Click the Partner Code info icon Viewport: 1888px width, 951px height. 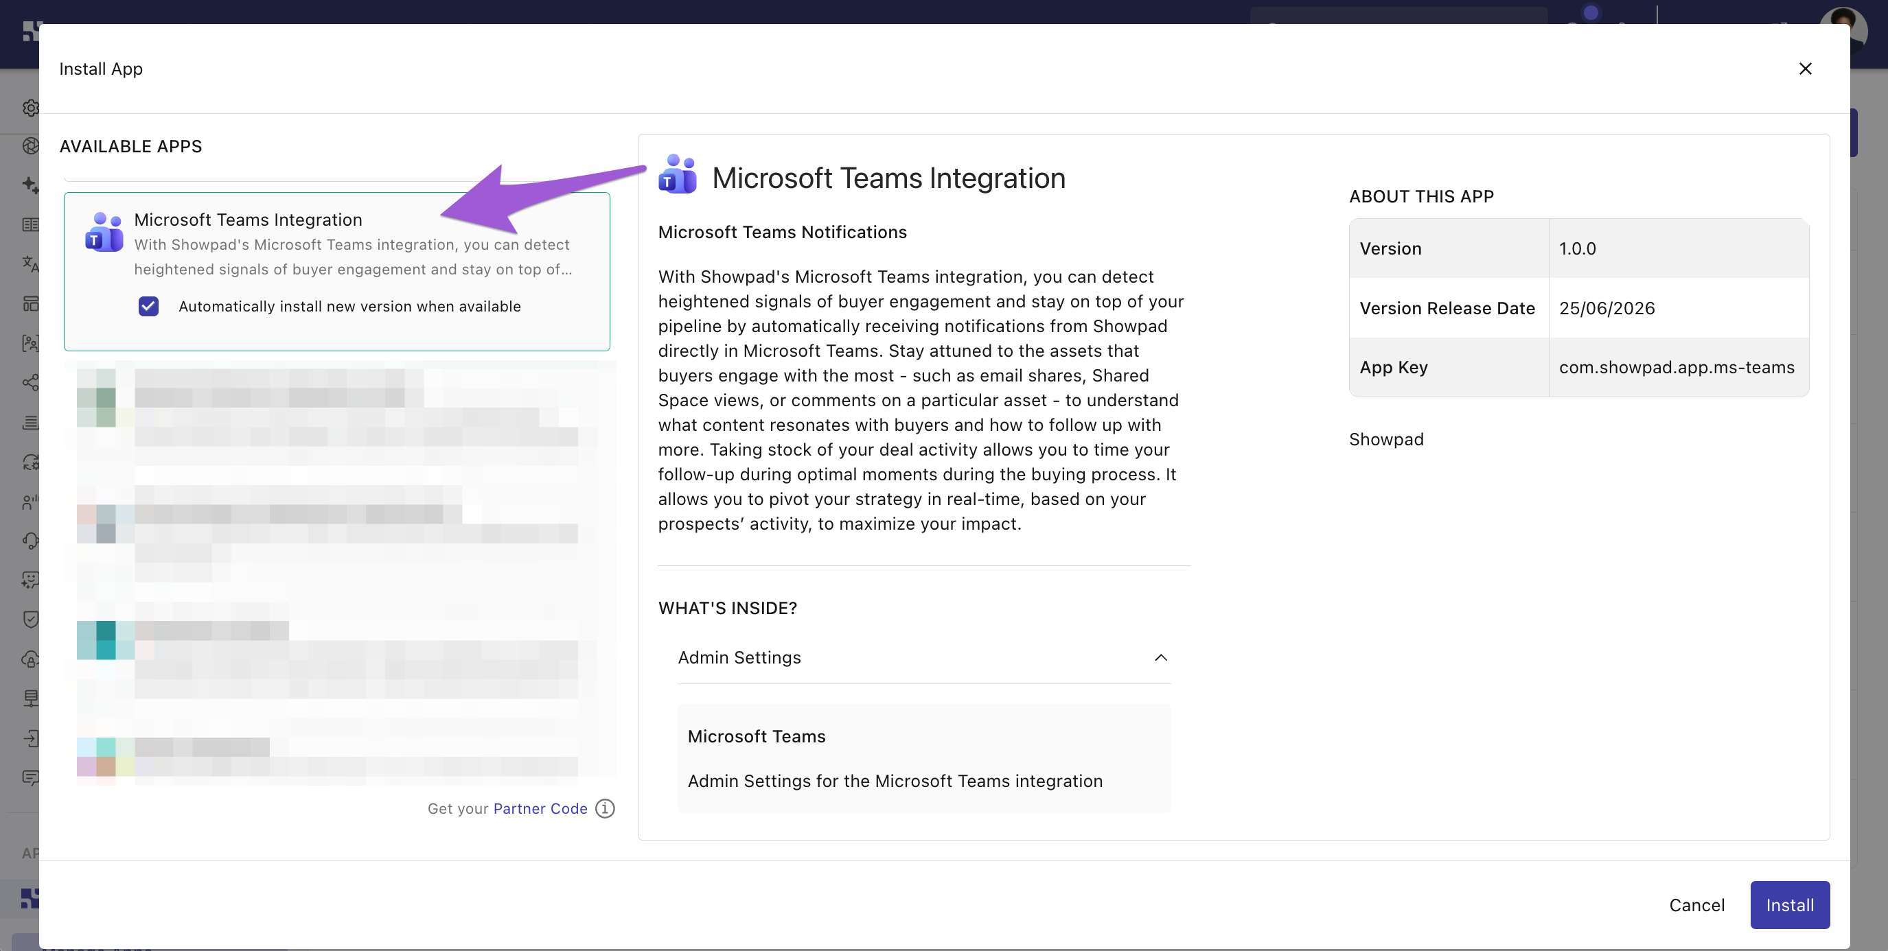click(x=605, y=808)
